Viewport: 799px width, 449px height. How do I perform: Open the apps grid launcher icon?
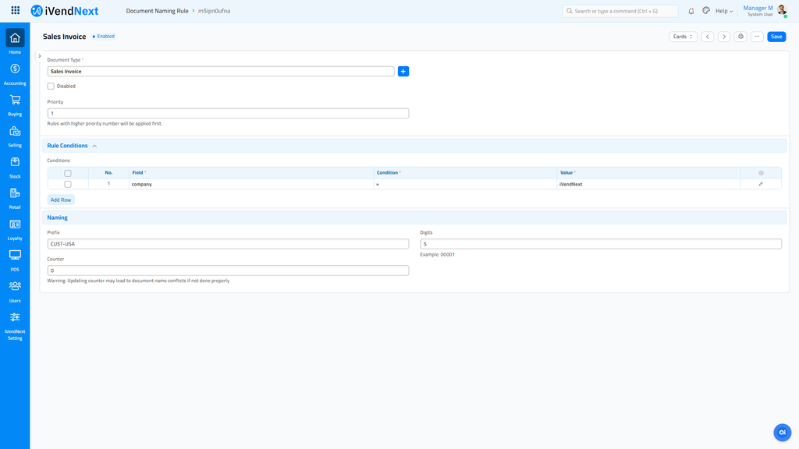[16, 11]
